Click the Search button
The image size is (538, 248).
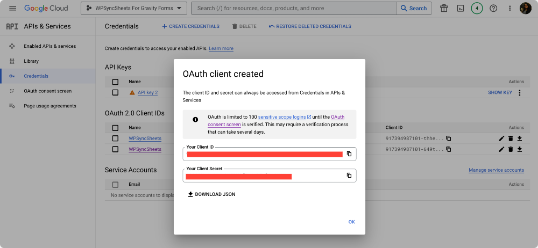(x=414, y=8)
